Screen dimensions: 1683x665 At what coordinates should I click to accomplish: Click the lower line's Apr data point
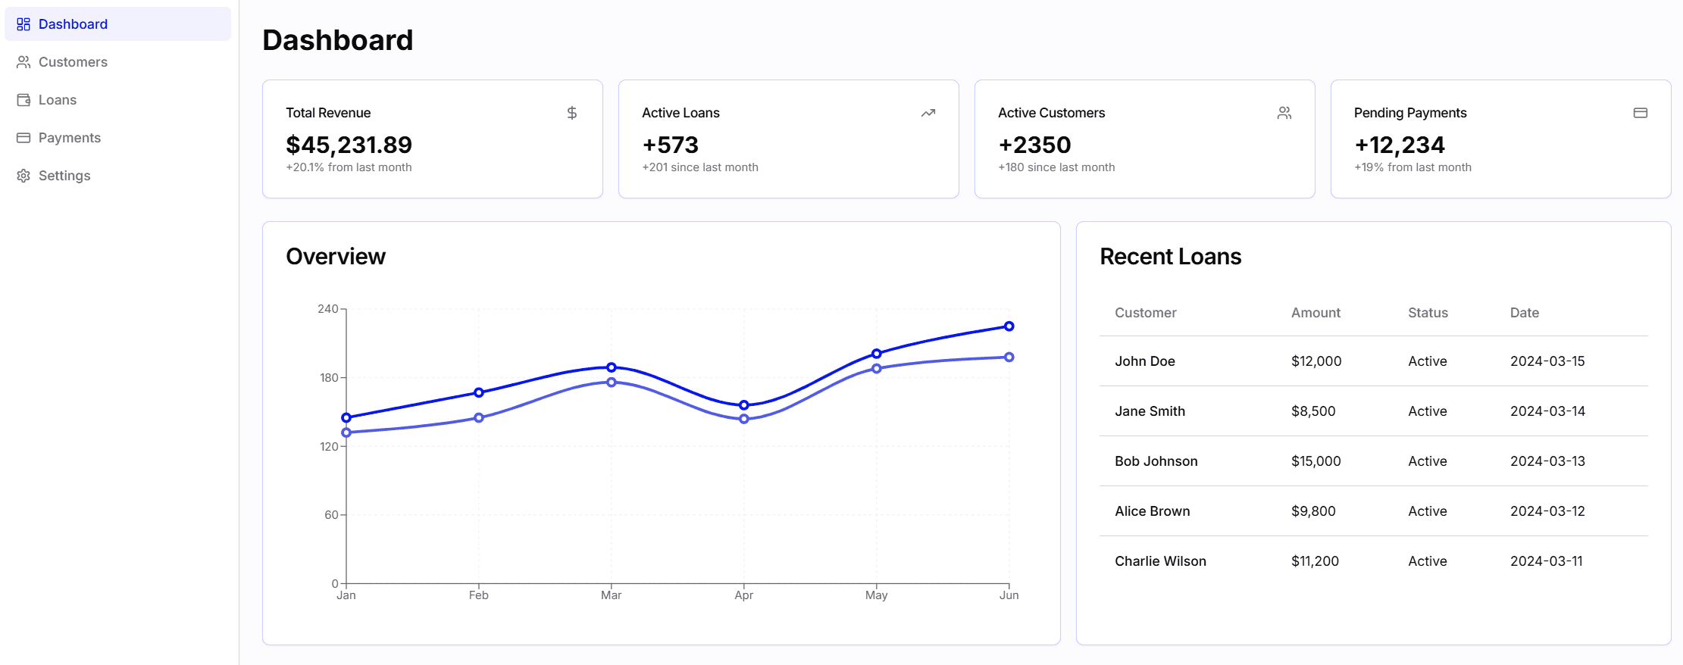pyautogui.click(x=744, y=419)
